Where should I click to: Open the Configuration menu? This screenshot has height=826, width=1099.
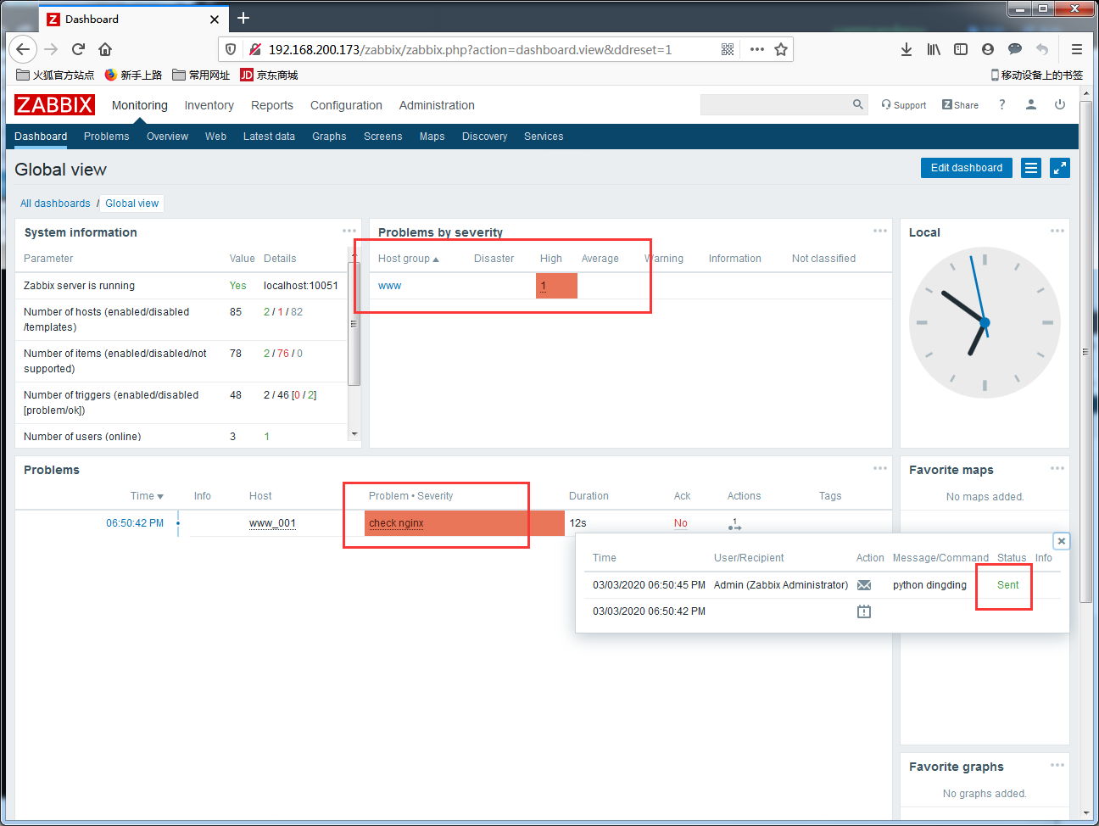(x=346, y=105)
